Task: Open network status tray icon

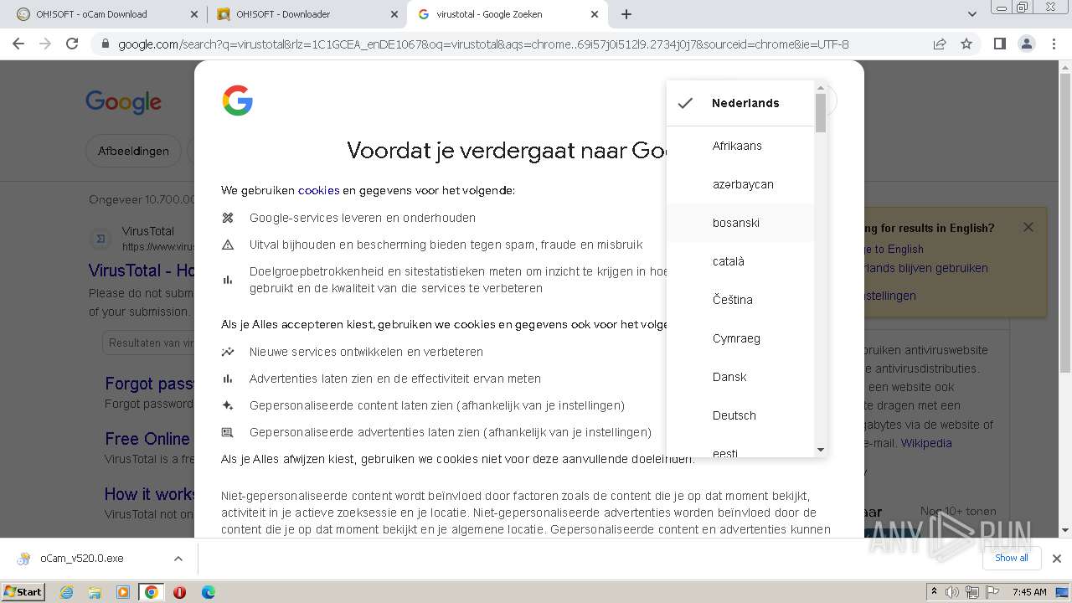Action: 972,592
